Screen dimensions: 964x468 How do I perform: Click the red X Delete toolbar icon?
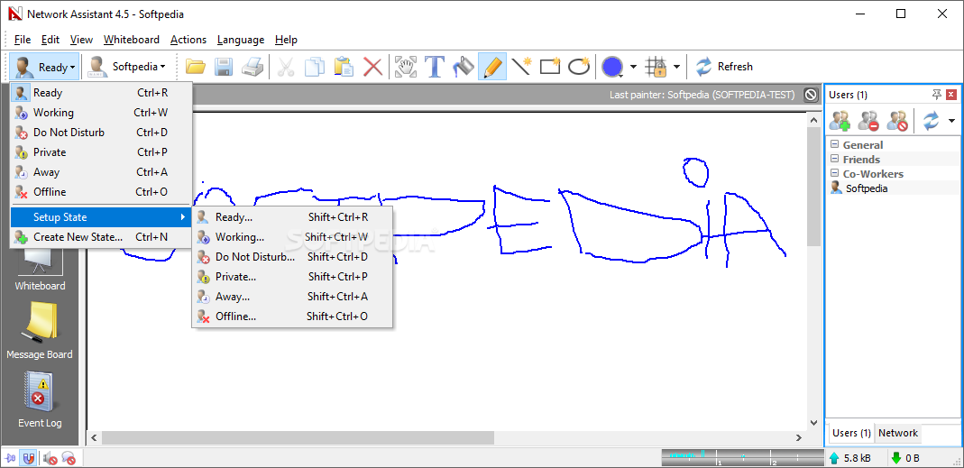[372, 67]
